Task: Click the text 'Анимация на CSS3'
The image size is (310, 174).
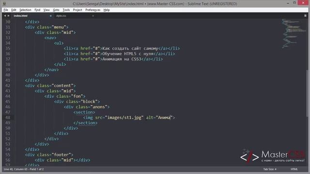Action: pyautogui.click(x=122, y=59)
